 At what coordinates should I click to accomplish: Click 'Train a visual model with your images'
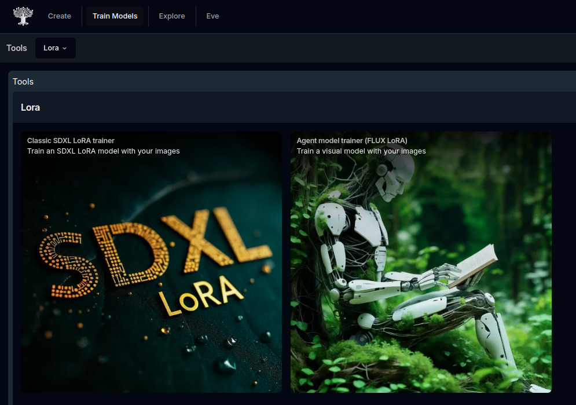(361, 151)
